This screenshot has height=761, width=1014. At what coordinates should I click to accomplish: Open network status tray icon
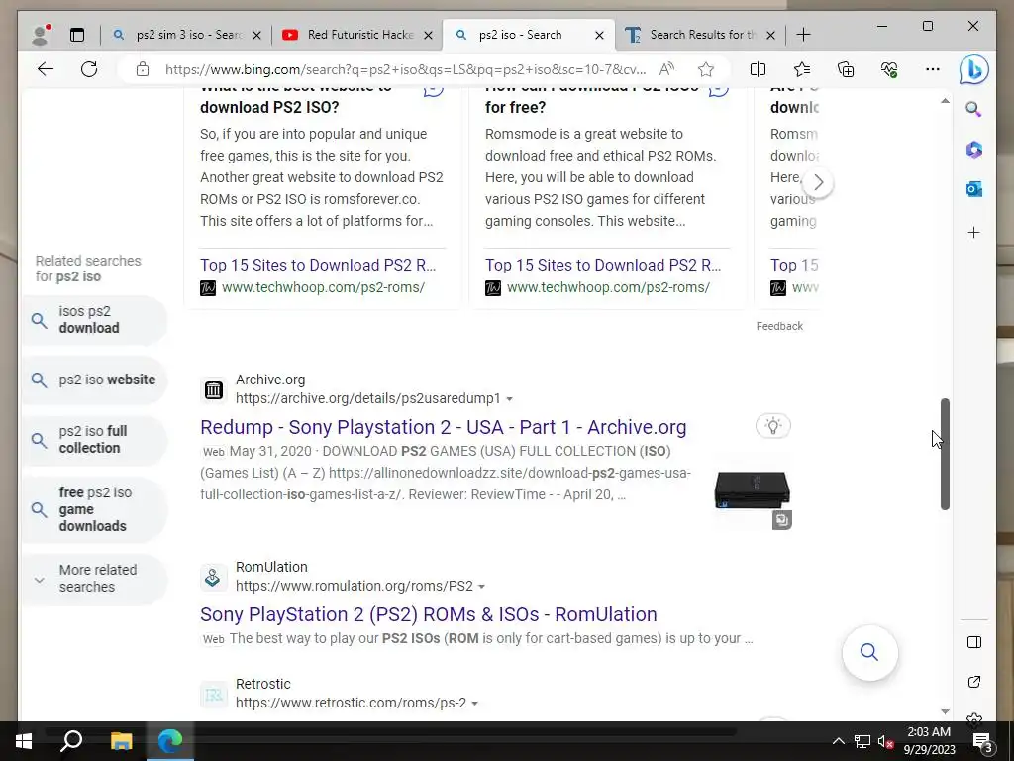coord(862,741)
